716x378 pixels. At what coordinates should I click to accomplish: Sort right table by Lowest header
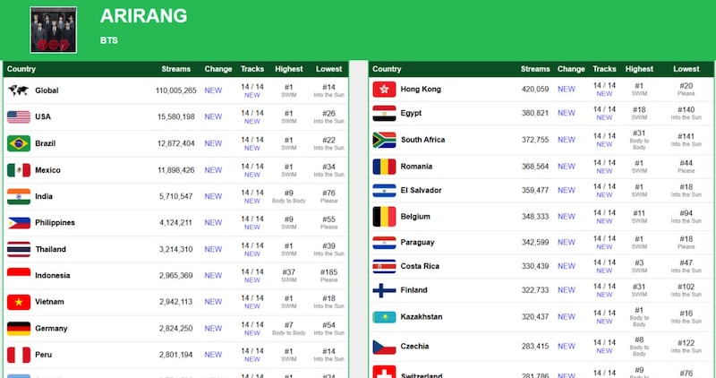pyautogui.click(x=686, y=69)
